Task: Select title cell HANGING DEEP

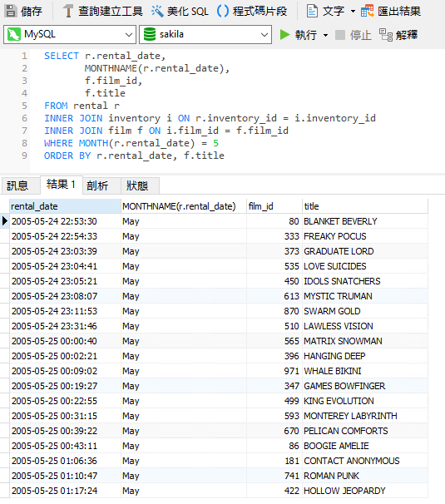Action: [x=365, y=356]
